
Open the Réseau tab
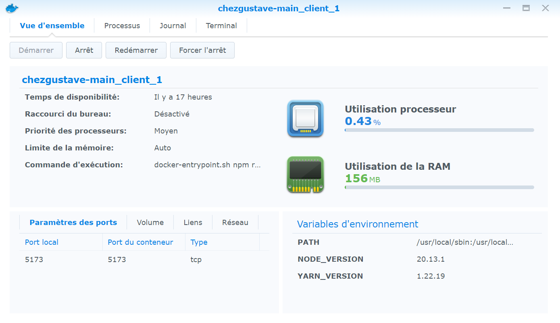point(235,223)
